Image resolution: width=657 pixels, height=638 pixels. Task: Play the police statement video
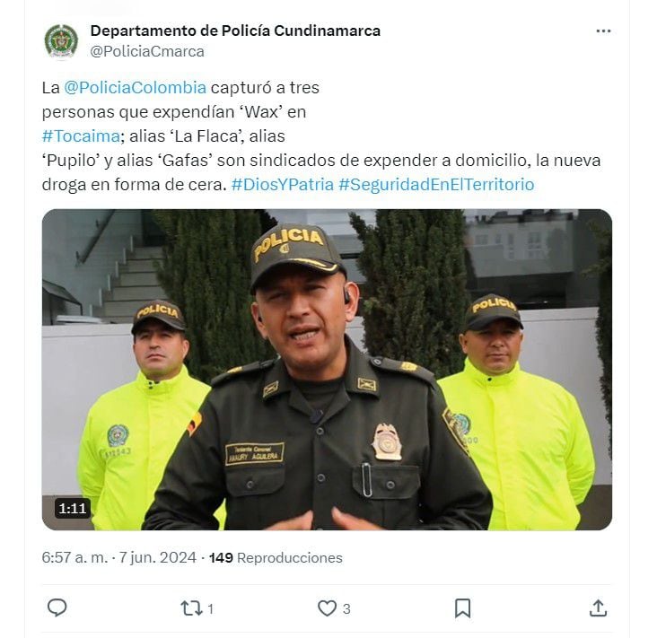coord(327,370)
